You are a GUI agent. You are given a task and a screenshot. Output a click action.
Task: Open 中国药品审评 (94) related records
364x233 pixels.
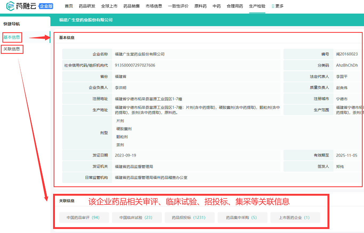[x=84, y=218]
